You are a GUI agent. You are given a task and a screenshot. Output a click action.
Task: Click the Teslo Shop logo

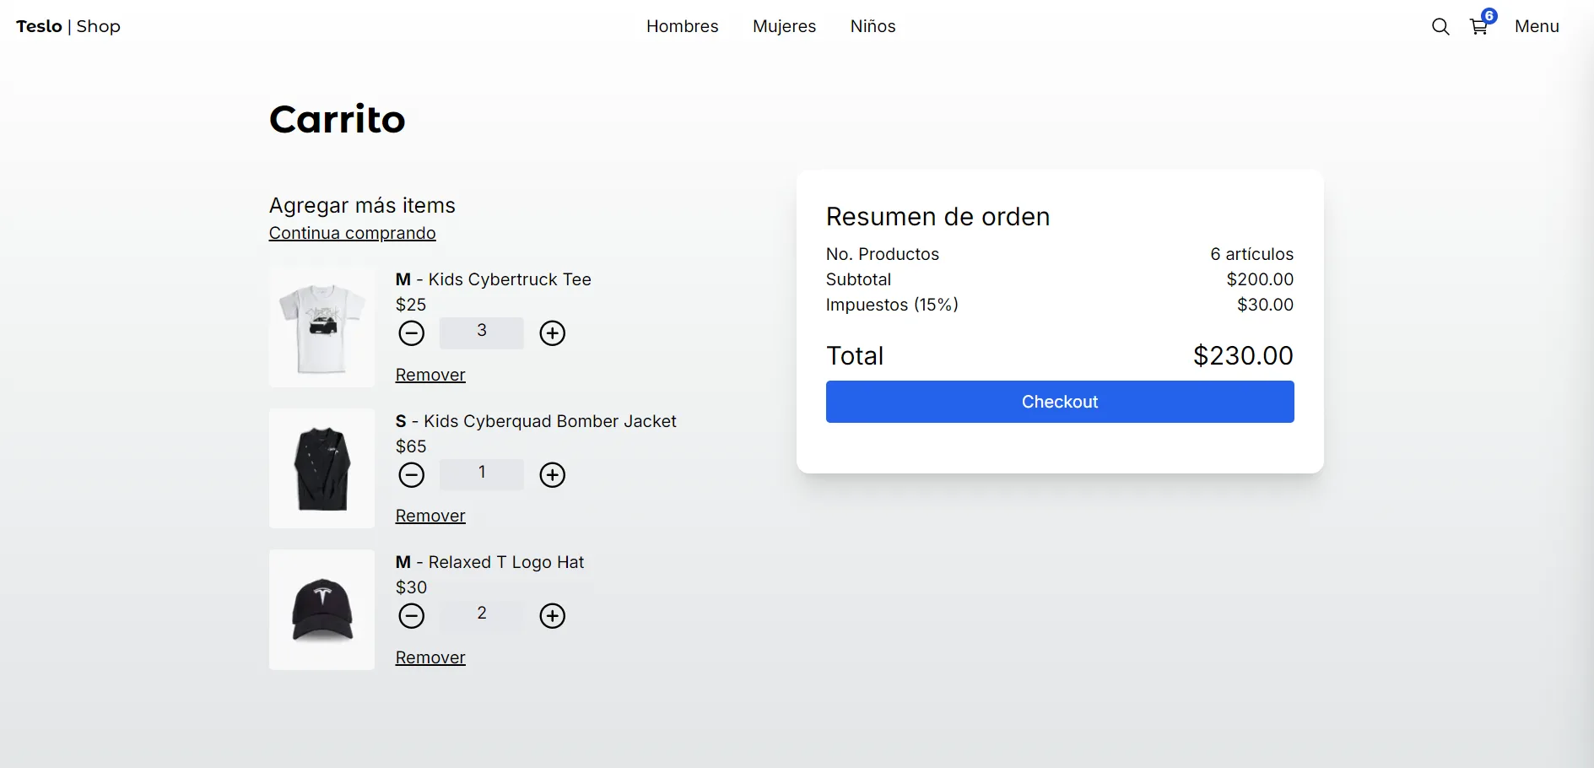[x=68, y=26]
